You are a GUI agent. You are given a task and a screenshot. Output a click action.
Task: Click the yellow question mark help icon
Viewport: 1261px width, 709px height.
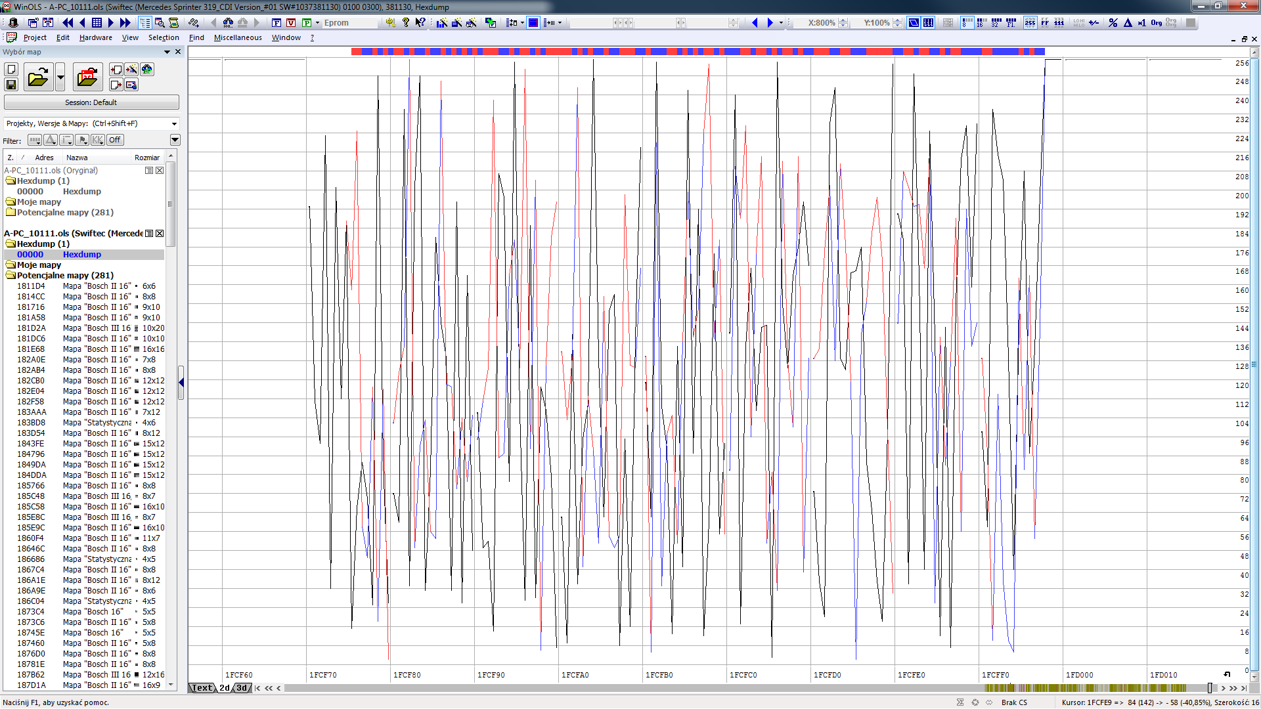406,22
